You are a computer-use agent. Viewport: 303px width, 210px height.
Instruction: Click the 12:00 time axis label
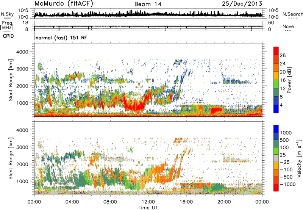tap(148, 202)
